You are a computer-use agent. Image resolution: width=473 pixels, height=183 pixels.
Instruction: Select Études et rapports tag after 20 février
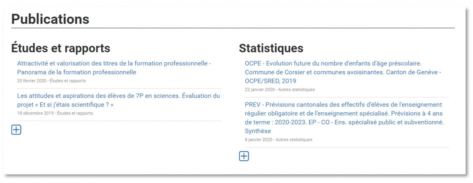[x=68, y=81]
